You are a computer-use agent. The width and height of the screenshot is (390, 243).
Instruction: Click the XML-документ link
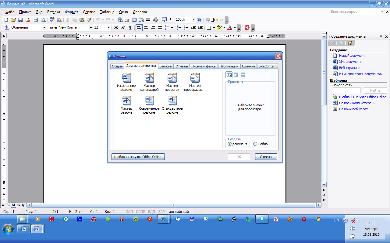point(350,62)
